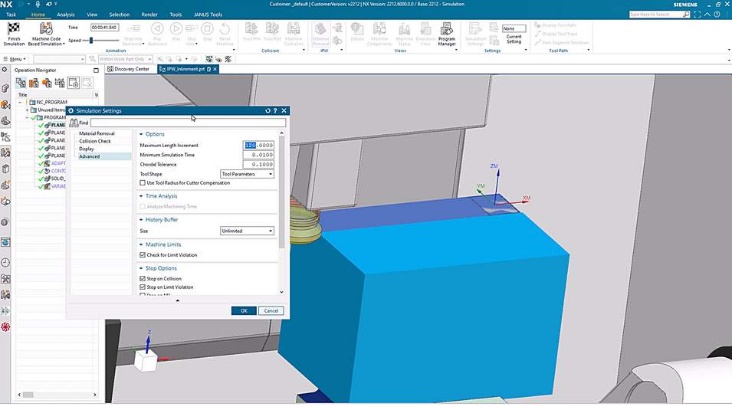Viewport: 732px width, 410px height.
Task: Click the Play Backward control
Action: tap(157, 29)
